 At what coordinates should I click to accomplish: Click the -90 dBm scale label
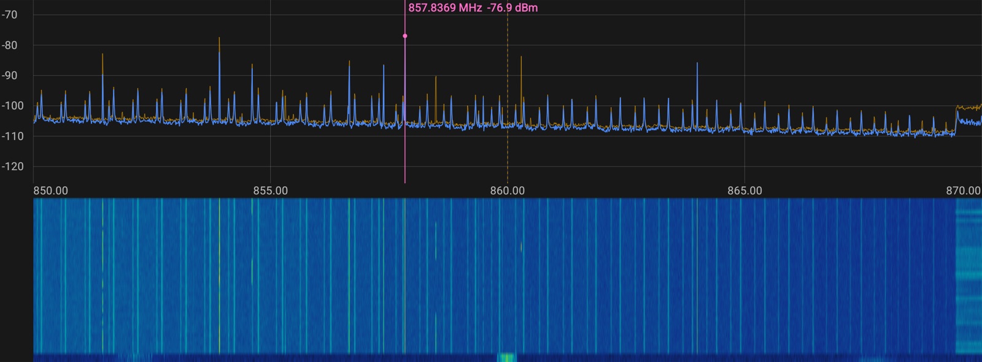pos(9,75)
